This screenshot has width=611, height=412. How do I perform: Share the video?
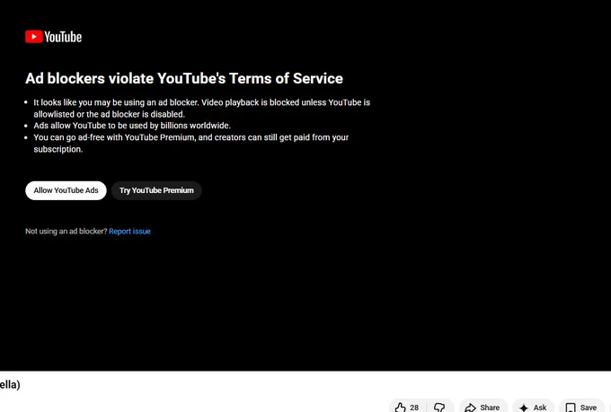coord(483,407)
